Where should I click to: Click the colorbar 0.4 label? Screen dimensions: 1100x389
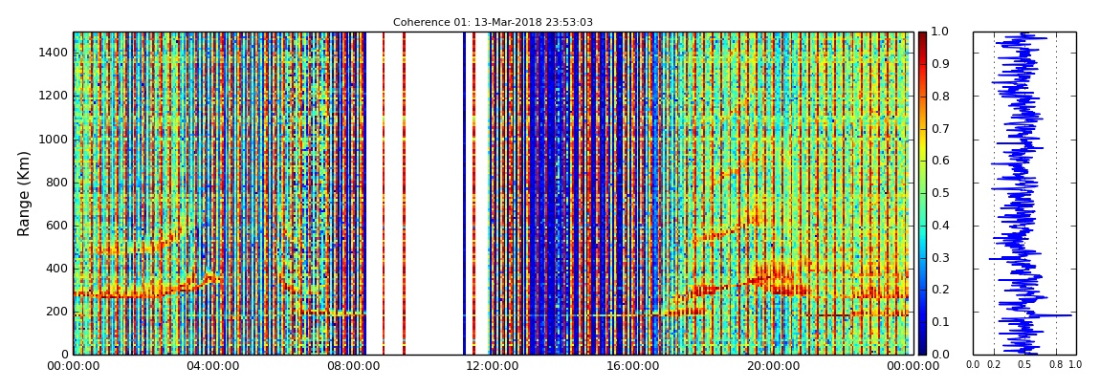tap(938, 225)
